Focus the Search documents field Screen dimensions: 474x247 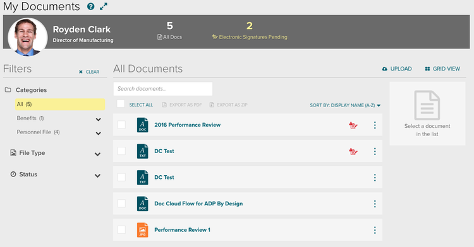[163, 89]
